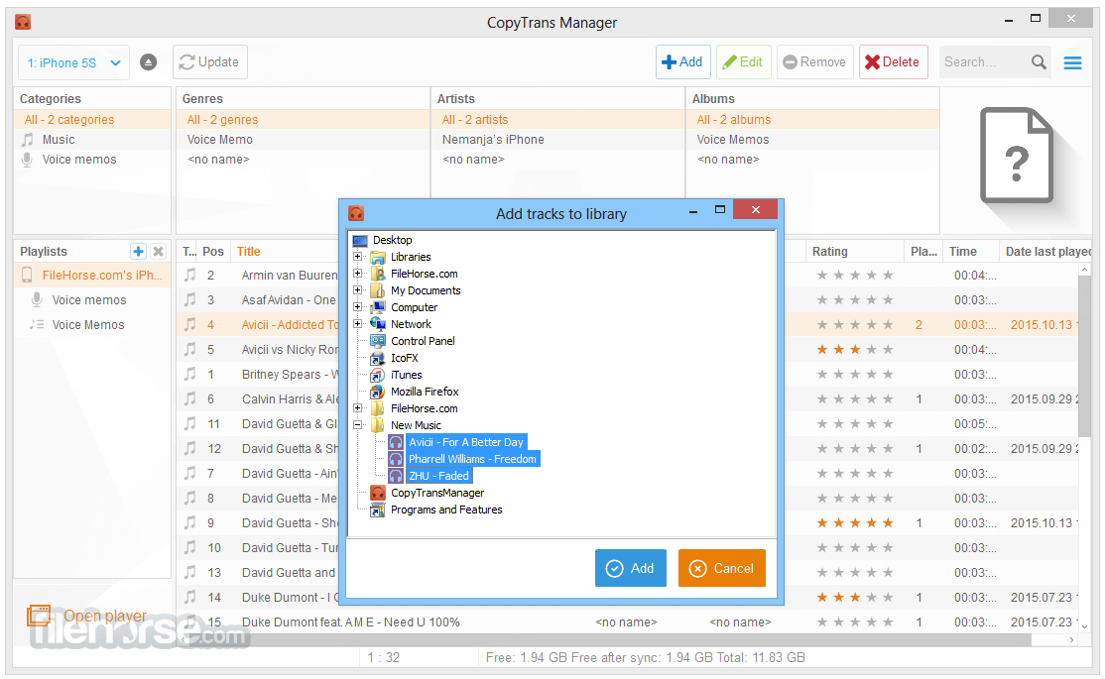Image resolution: width=1105 pixels, height=679 pixels.
Task: Collapse the New Music folder
Action: [x=357, y=425]
